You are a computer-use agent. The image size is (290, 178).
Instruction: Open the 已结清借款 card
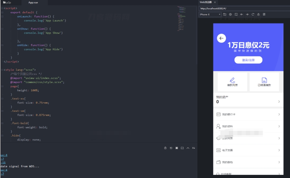[x=264, y=82]
